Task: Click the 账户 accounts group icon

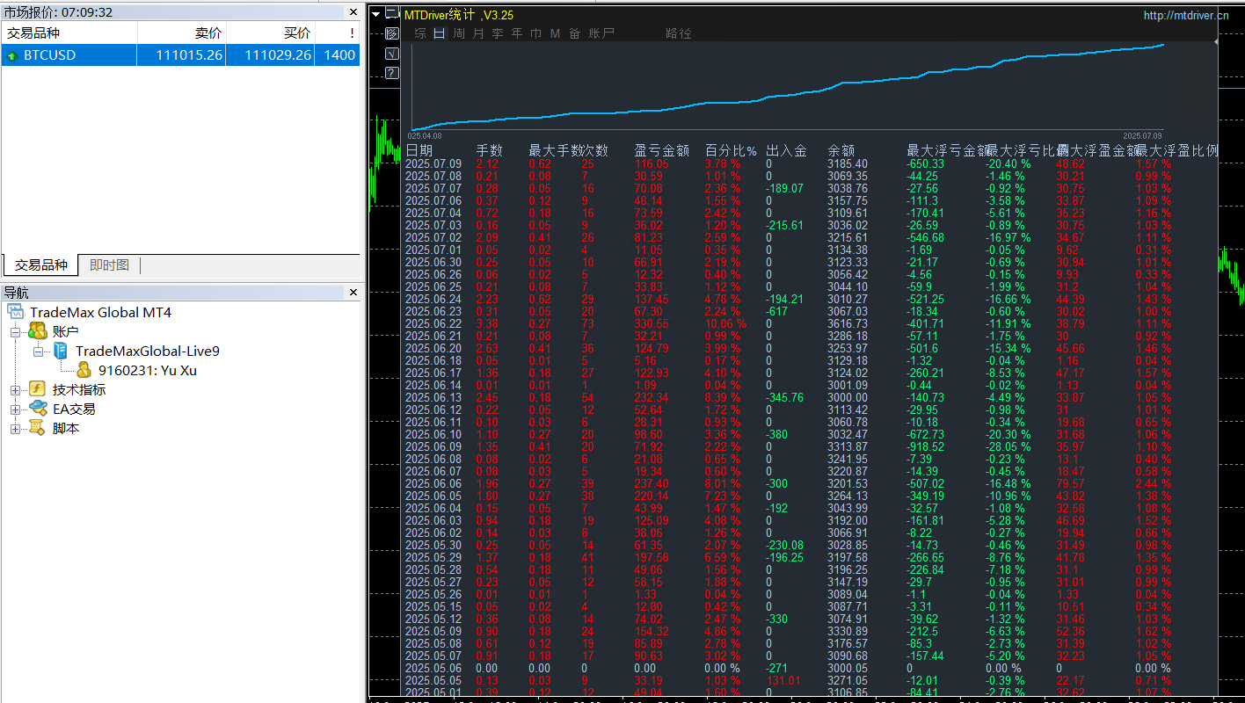Action: click(38, 331)
